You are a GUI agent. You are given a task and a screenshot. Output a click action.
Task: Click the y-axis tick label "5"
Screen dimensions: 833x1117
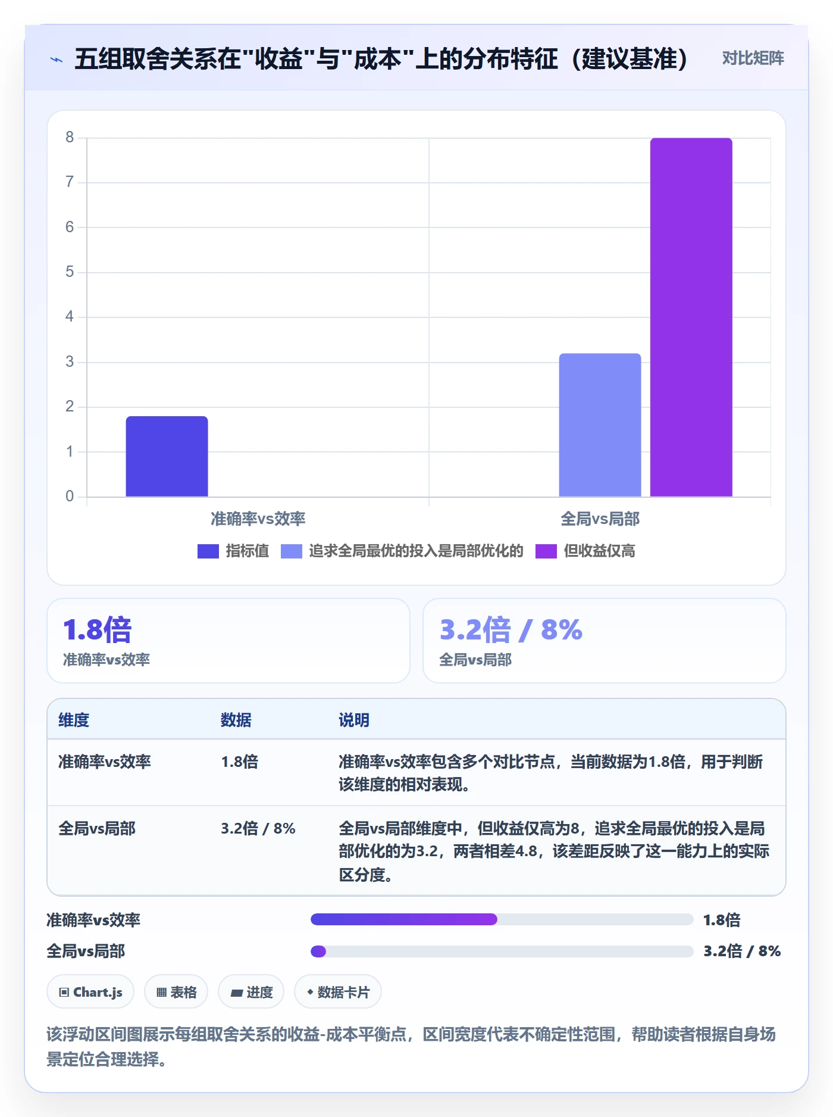(x=70, y=272)
